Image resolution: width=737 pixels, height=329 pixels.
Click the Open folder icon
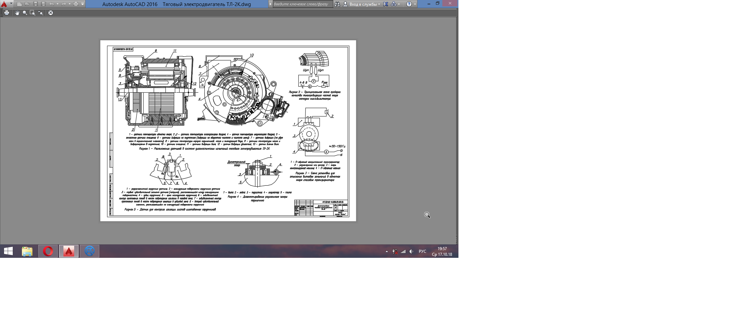[x=27, y=4]
